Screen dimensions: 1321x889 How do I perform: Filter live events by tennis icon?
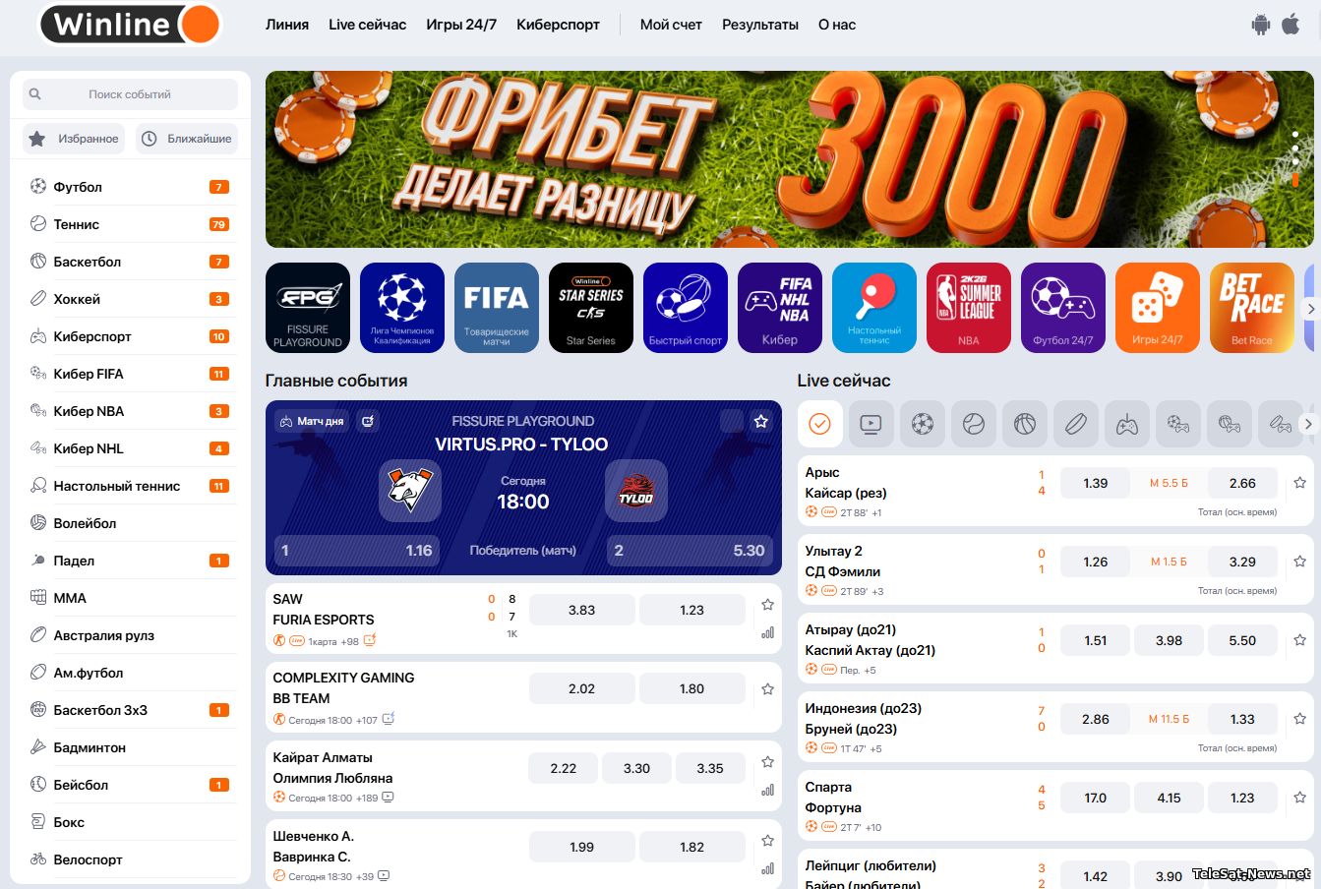(974, 424)
